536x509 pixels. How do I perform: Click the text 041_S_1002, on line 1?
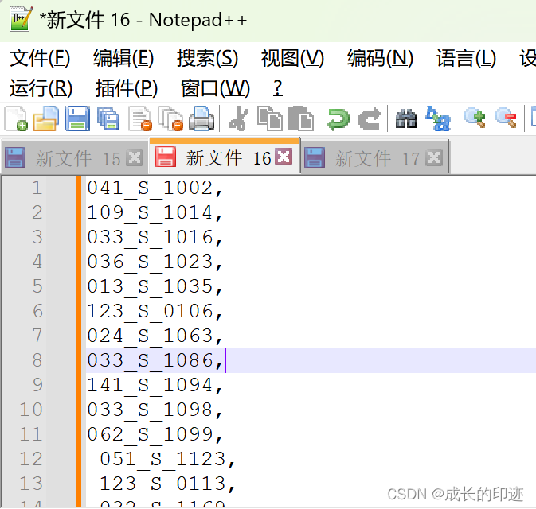[x=155, y=188]
